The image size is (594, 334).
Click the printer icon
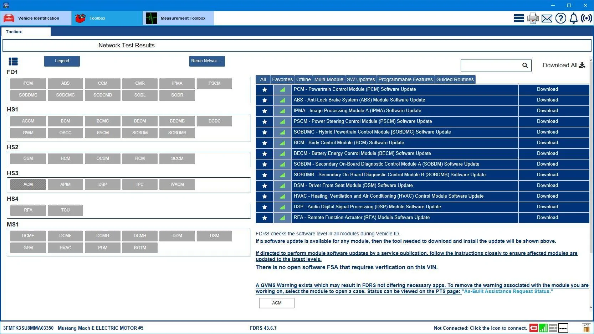point(533,18)
